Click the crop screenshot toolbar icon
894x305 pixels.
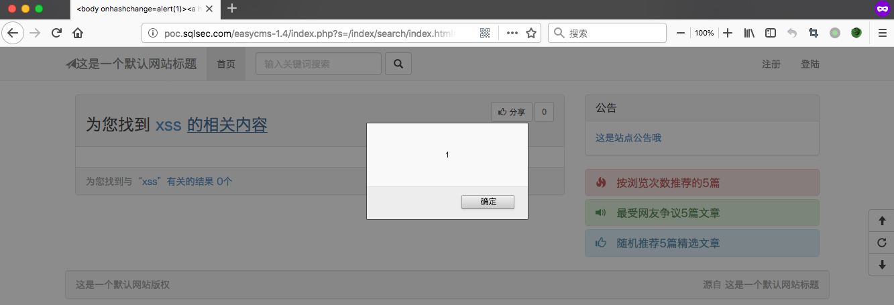pyautogui.click(x=814, y=33)
